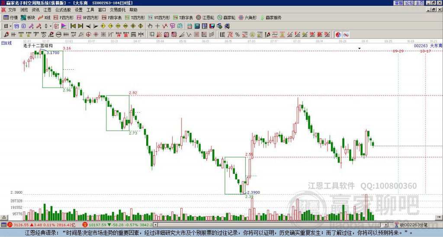The image size is (443, 237).
Task: Click the last yellow diamond arrow icon
Action: 141,26
